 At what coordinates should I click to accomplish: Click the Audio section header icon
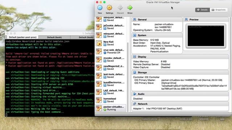tap(134, 94)
